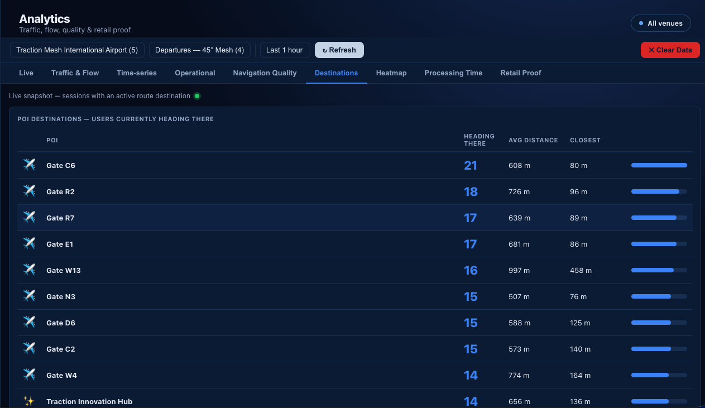Open the Time-series tab
The image size is (705, 408).
[x=137, y=73]
